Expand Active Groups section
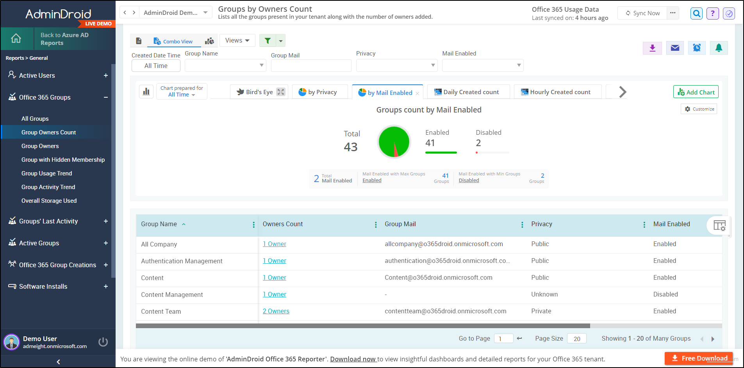 106,243
